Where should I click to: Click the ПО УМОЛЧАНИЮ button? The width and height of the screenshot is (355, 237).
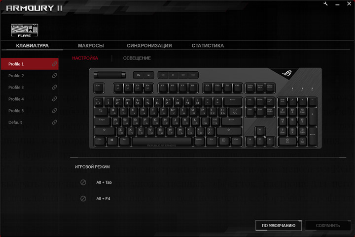(x=279, y=226)
